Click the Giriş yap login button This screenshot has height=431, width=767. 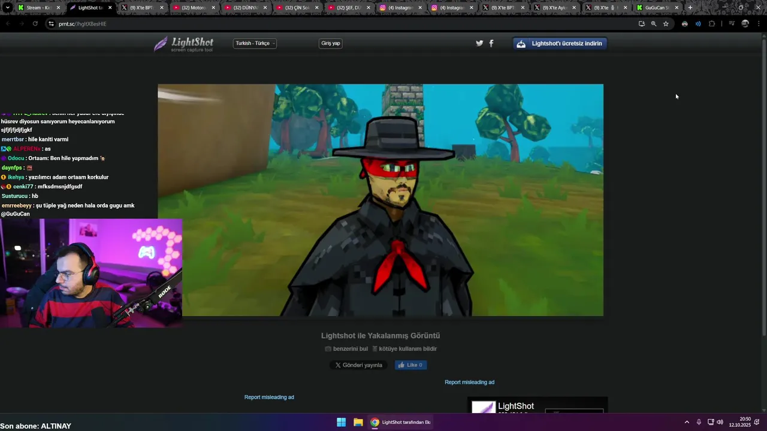(331, 43)
